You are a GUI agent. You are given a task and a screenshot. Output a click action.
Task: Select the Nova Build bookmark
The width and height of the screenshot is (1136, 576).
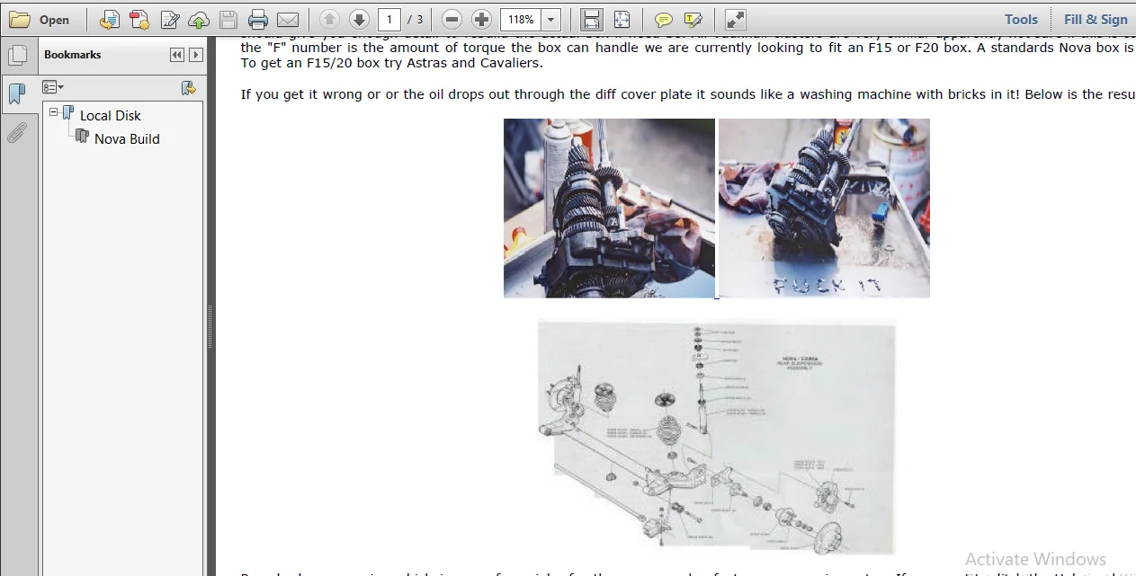127,138
